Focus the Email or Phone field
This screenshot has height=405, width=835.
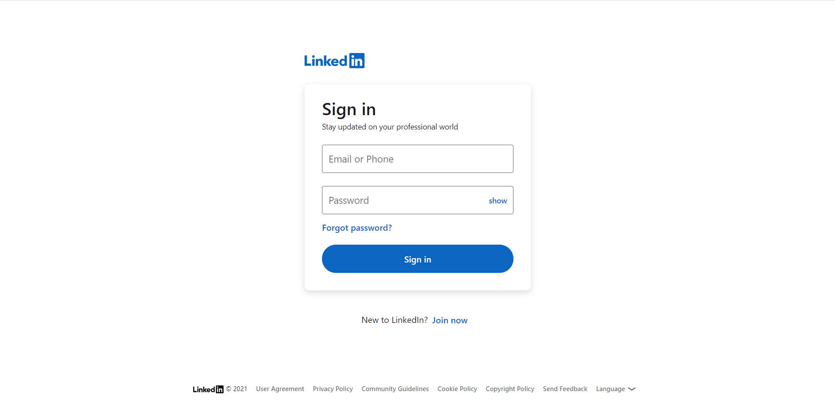pos(417,159)
